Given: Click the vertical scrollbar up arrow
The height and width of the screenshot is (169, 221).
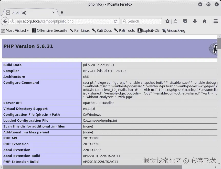Looking at the screenshot, I should 219,37.
